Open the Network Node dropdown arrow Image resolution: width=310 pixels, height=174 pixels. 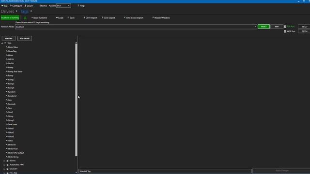(255, 27)
